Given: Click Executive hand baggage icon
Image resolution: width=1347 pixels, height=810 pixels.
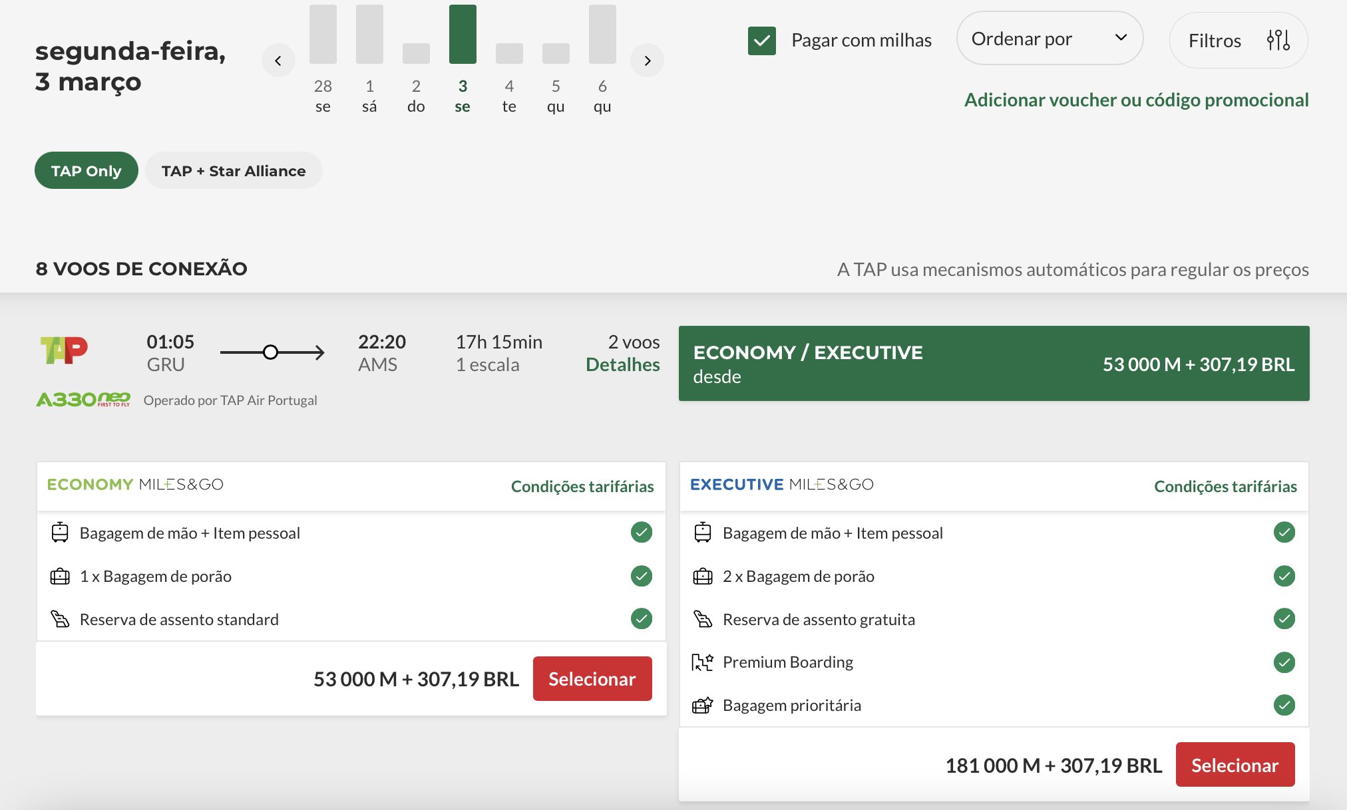Looking at the screenshot, I should [x=703, y=533].
